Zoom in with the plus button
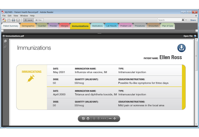 (115, 119)
